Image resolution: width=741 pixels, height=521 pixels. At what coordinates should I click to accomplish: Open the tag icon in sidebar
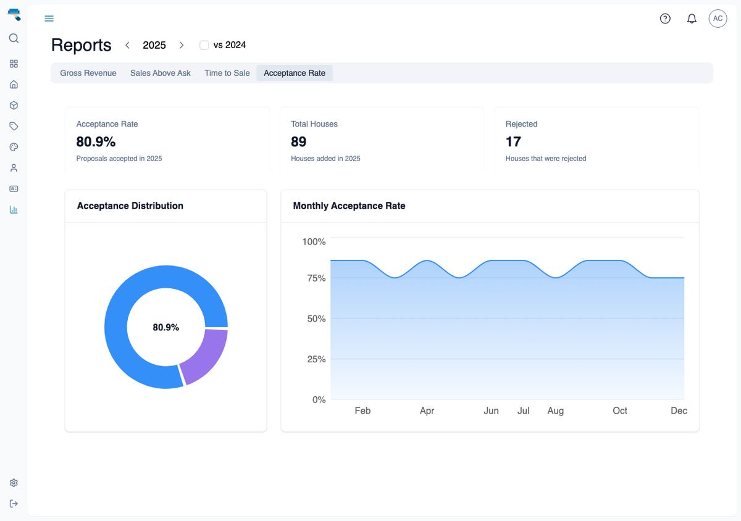[x=14, y=126]
